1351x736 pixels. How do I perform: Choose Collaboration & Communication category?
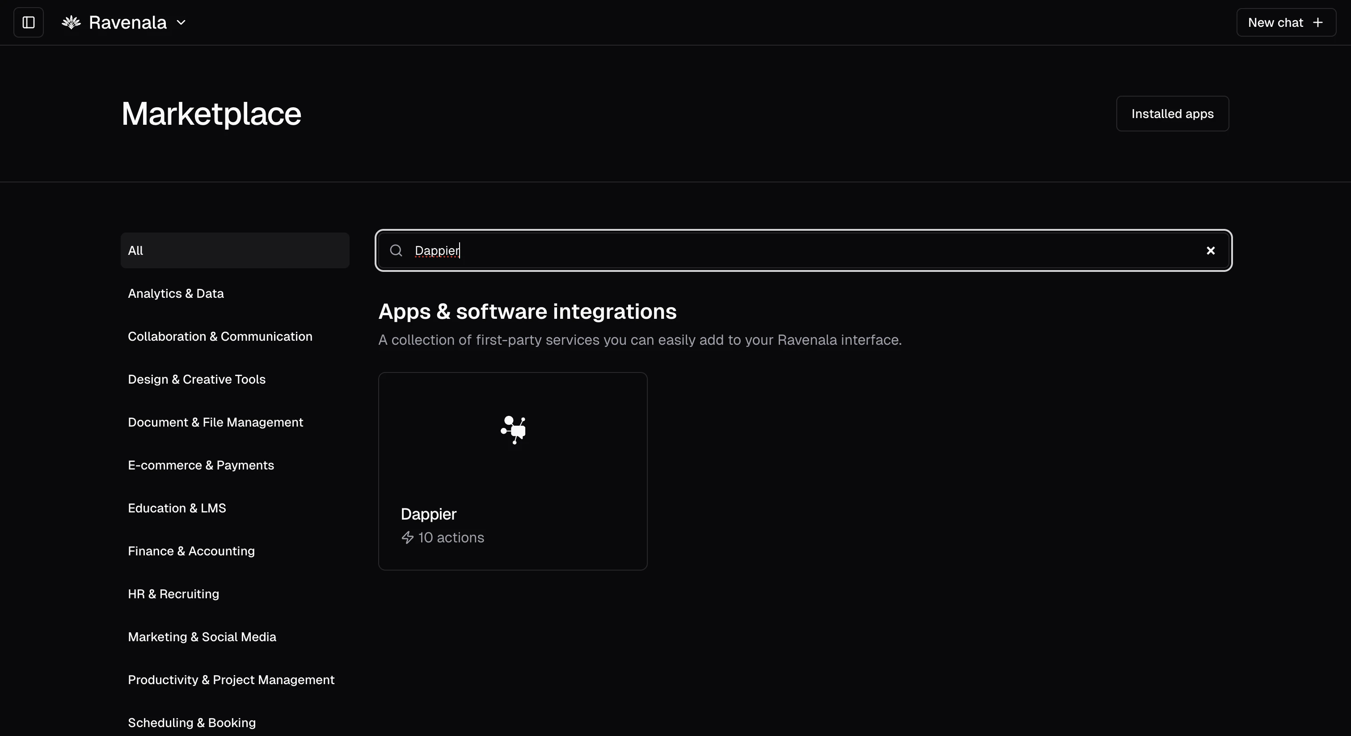(x=220, y=337)
